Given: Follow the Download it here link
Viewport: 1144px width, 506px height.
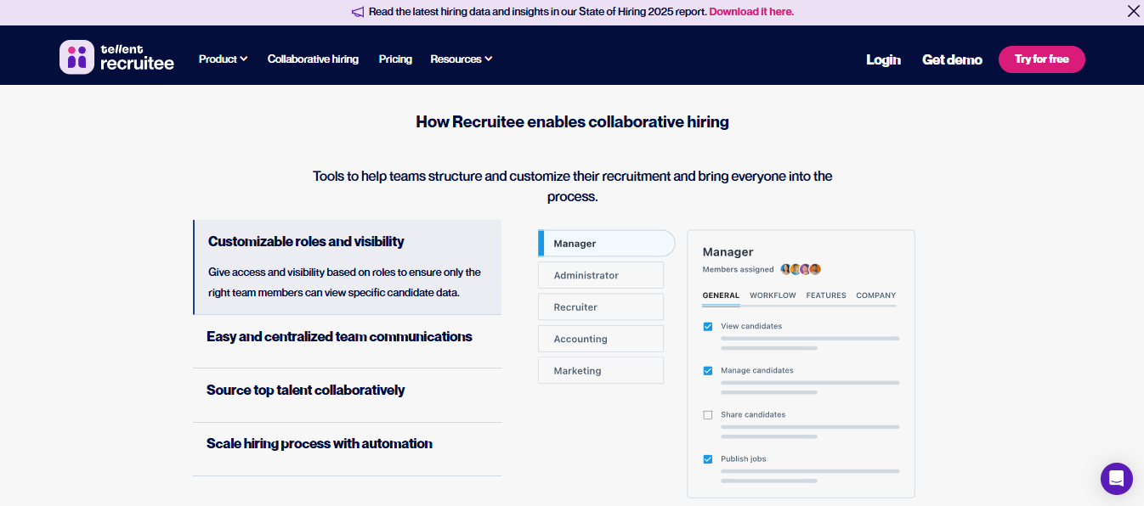Looking at the screenshot, I should click(751, 12).
